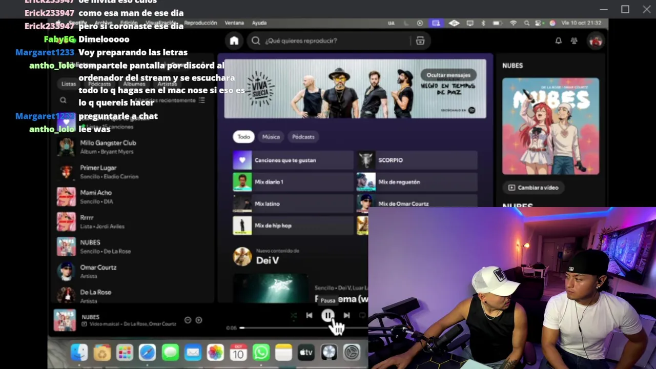Viewport: 656px width, 369px height.
Task: Open the profile avatar menu
Action: pos(596,41)
